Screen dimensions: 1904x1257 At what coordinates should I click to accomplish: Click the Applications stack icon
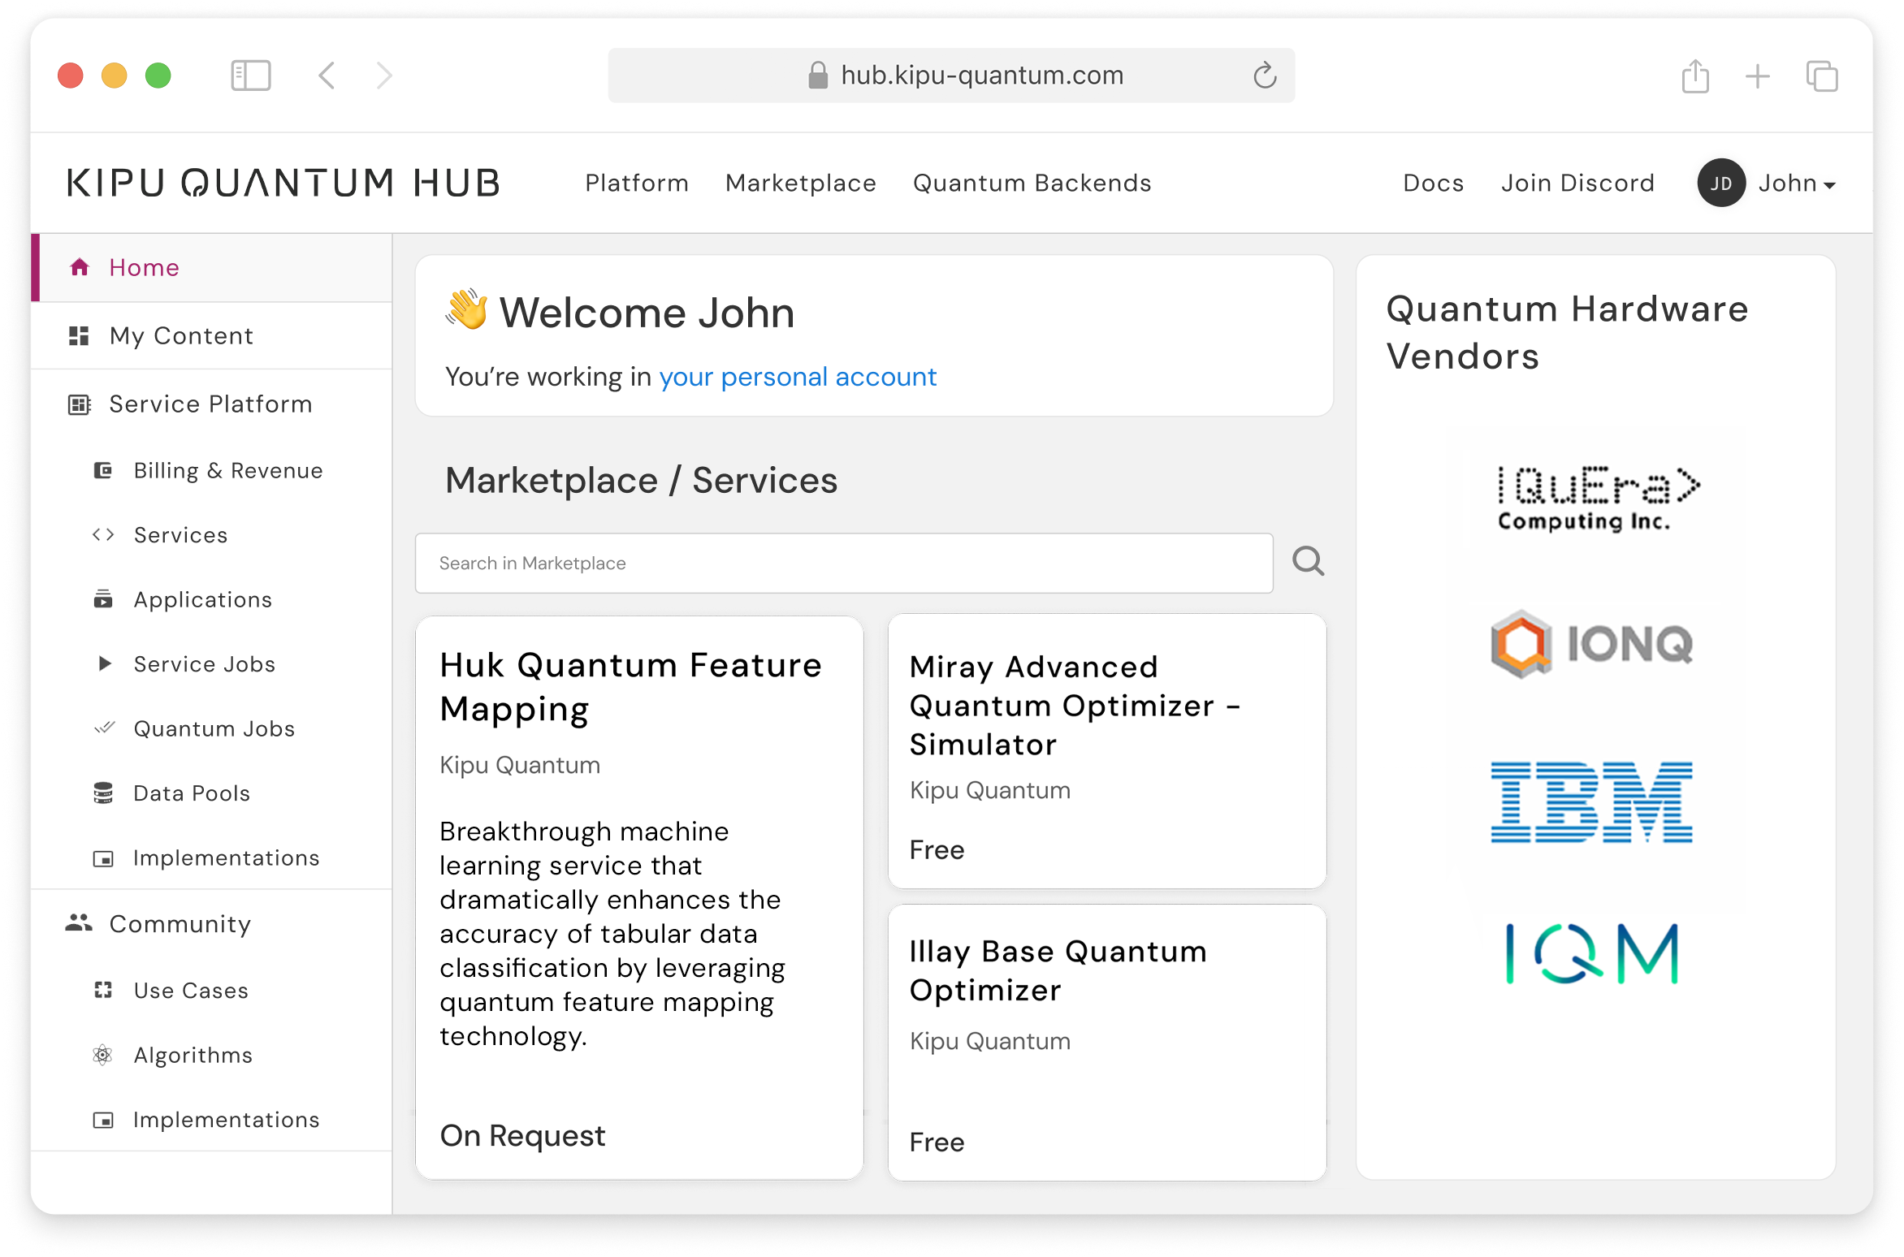103,599
